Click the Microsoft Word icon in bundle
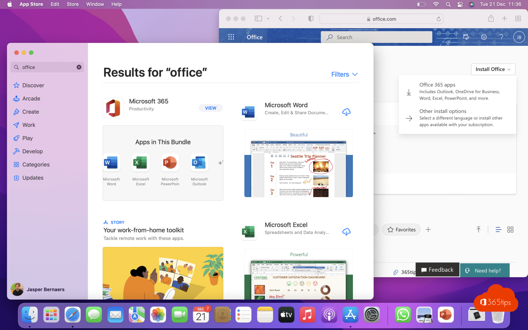Screen dimensions: 528x330 [111, 163]
